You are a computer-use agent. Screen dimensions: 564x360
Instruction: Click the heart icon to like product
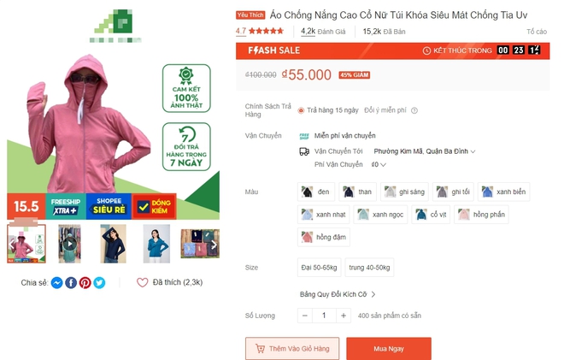[x=142, y=282]
